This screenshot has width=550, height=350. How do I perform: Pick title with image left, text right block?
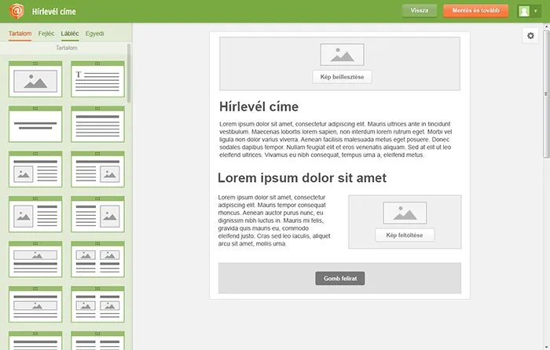tap(35, 170)
